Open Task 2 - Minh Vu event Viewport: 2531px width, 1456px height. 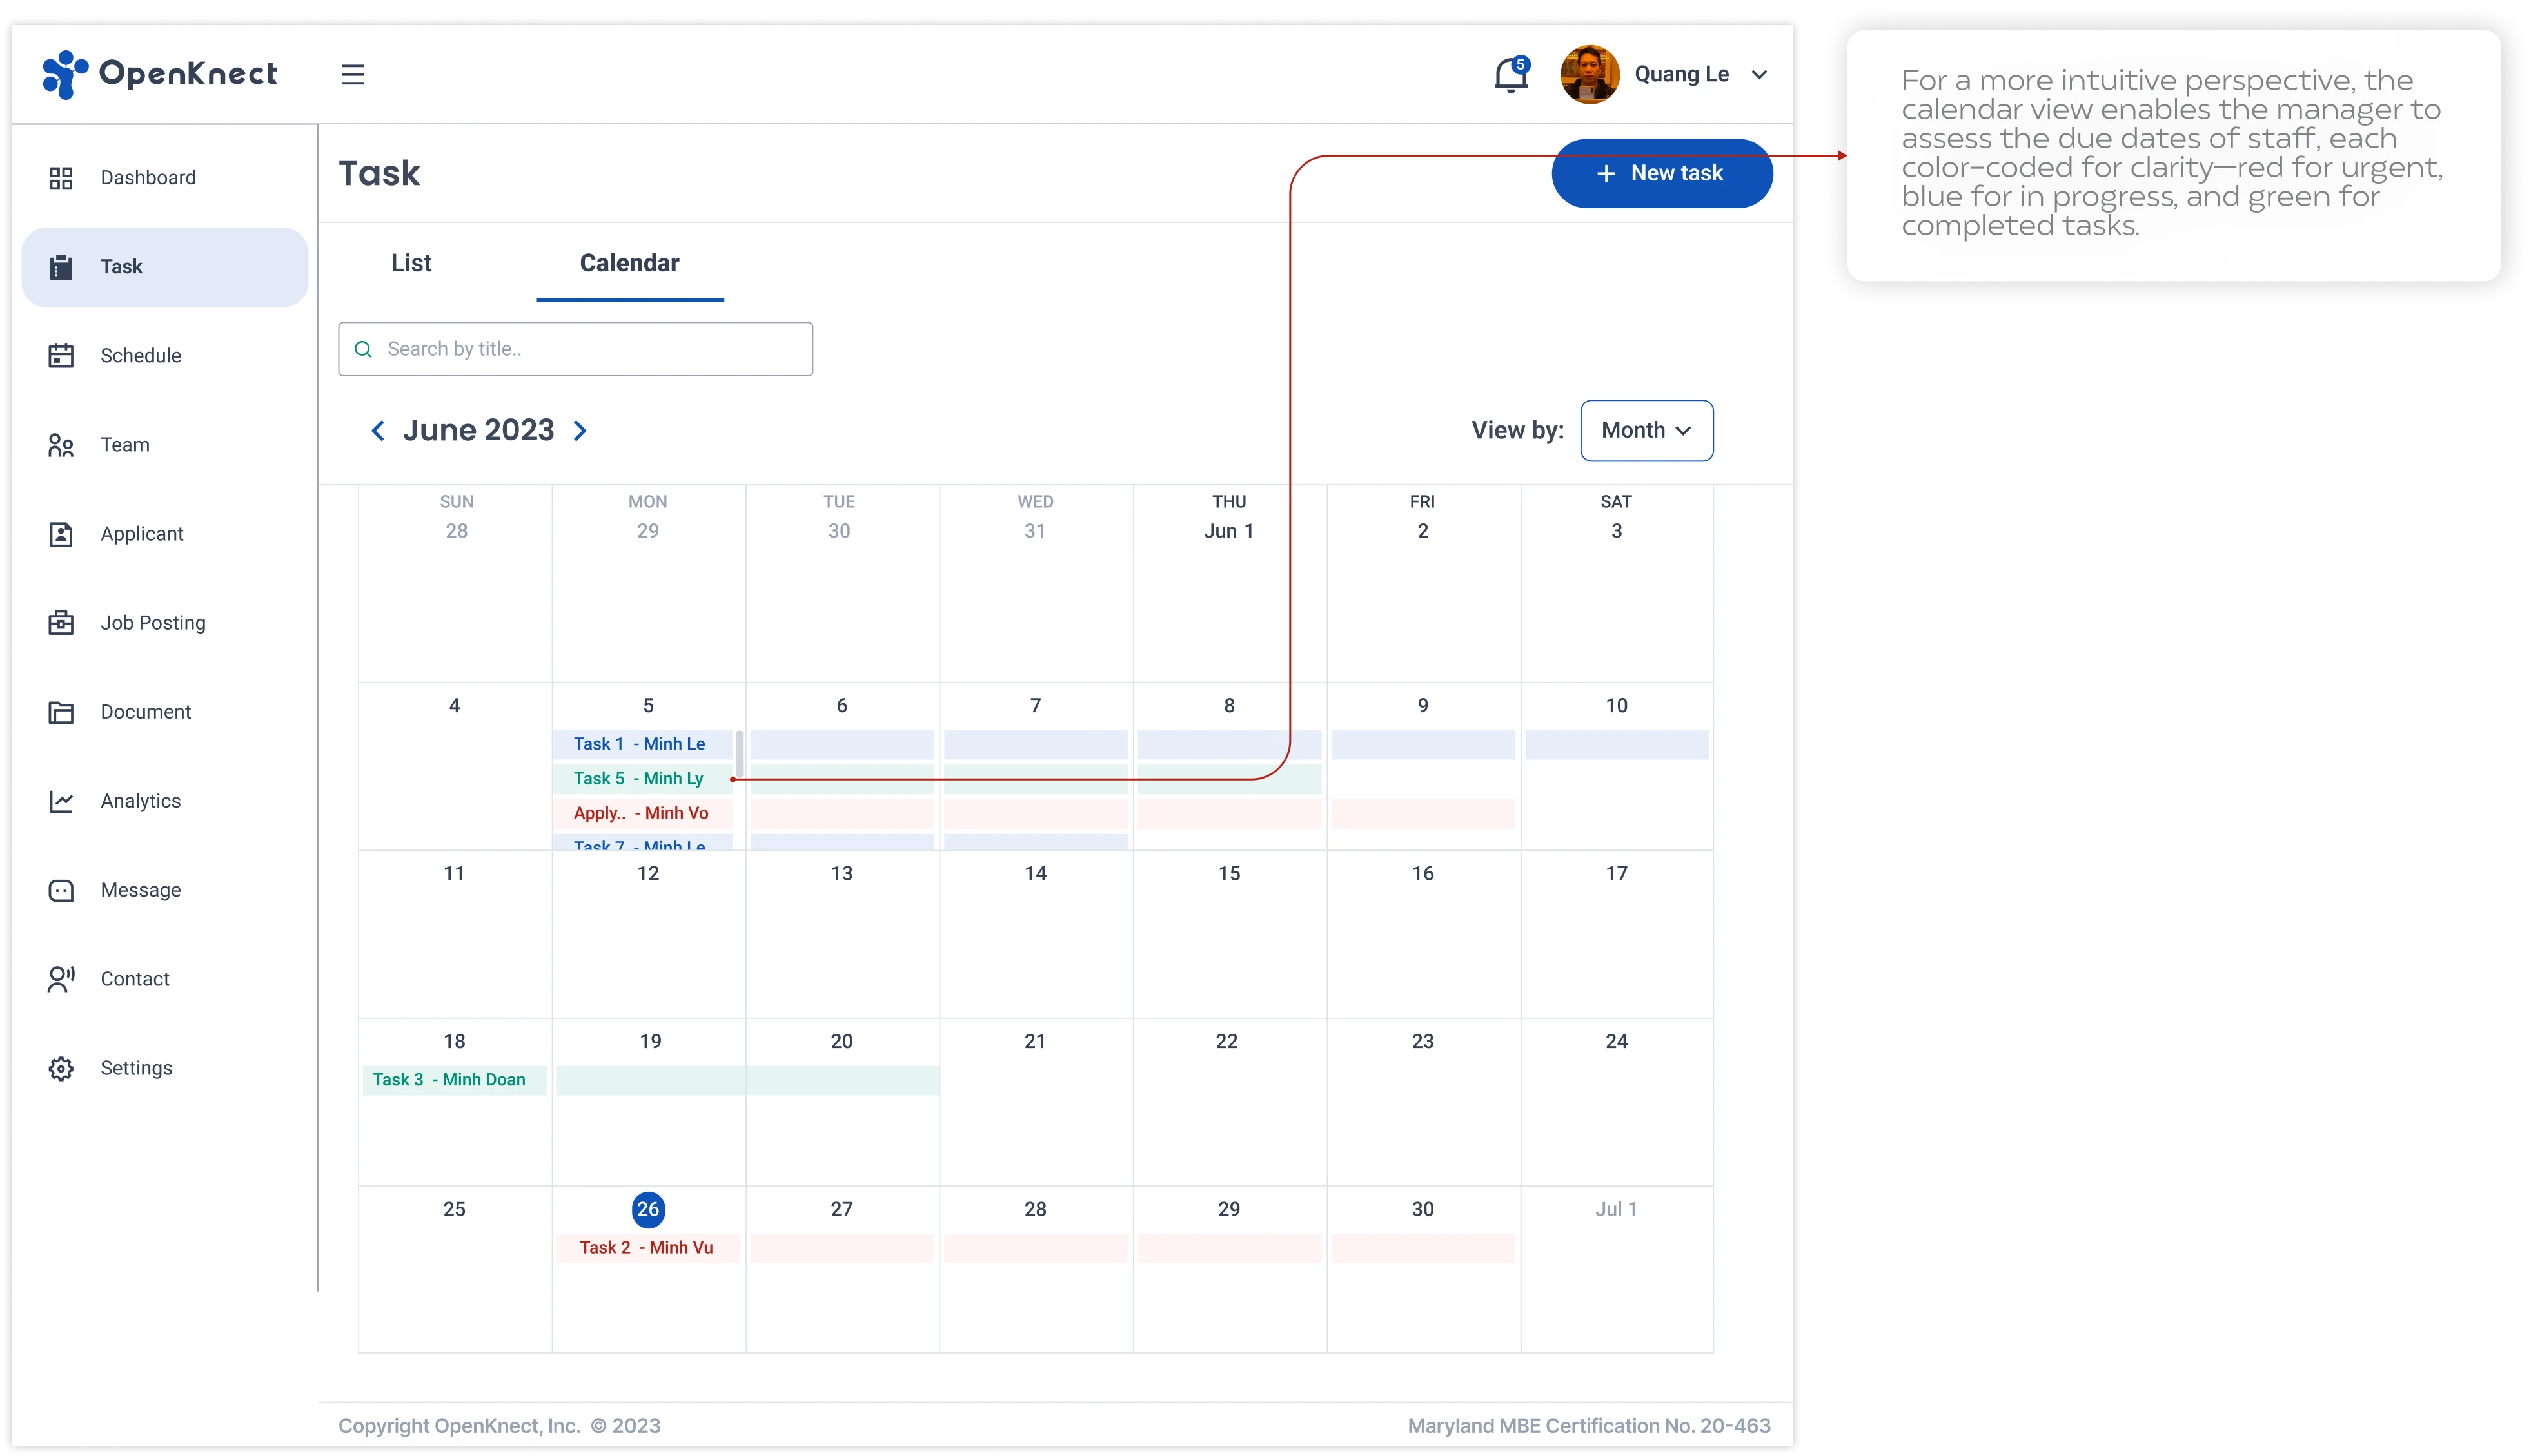point(647,1248)
